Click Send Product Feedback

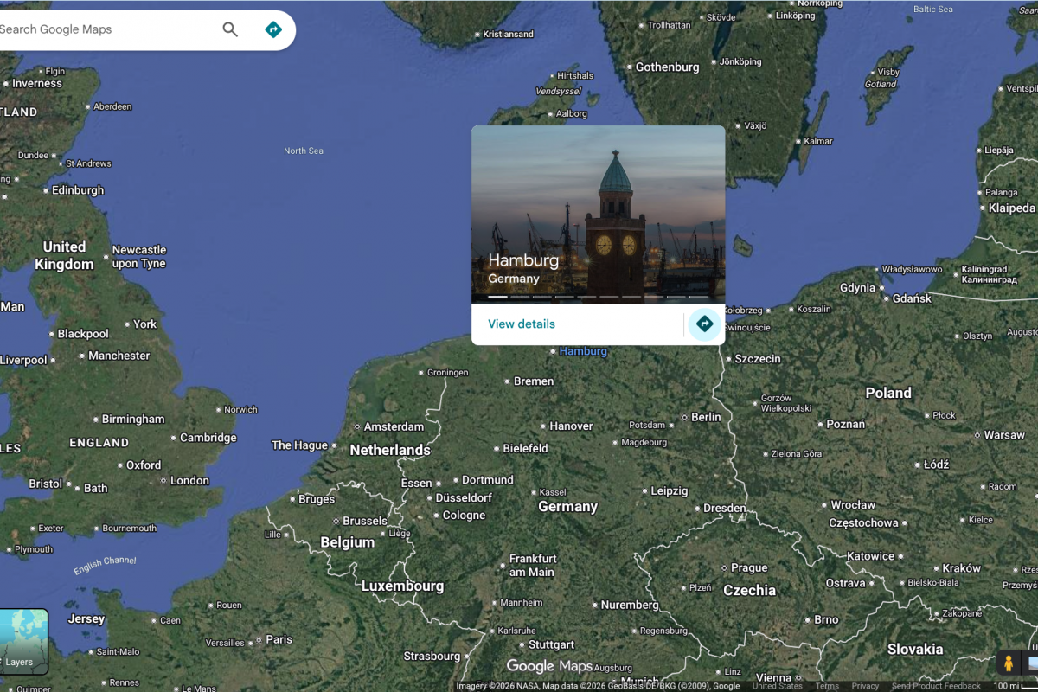pyautogui.click(x=937, y=684)
